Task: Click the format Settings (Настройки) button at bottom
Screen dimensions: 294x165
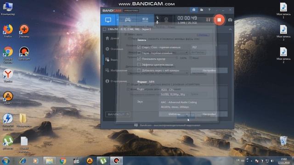Action: (x=209, y=114)
